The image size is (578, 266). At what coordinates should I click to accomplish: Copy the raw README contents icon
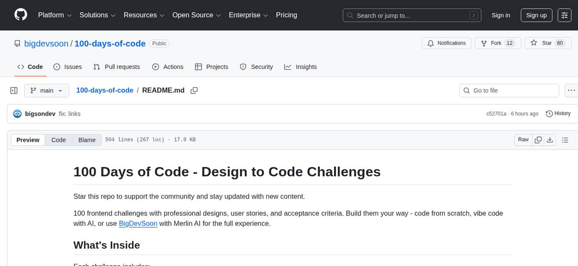538,139
